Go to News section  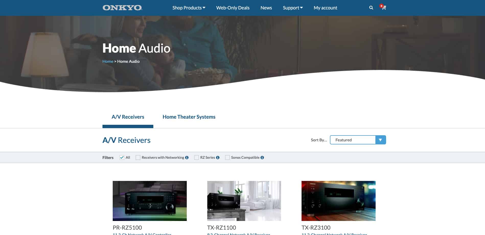pos(266,8)
